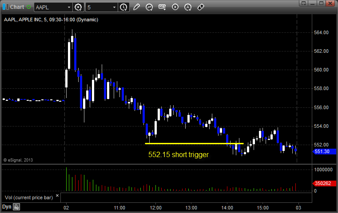The height and width of the screenshot is (213, 338).
Task: Click the 14:00 time axis label
Action: [x=227, y=208]
